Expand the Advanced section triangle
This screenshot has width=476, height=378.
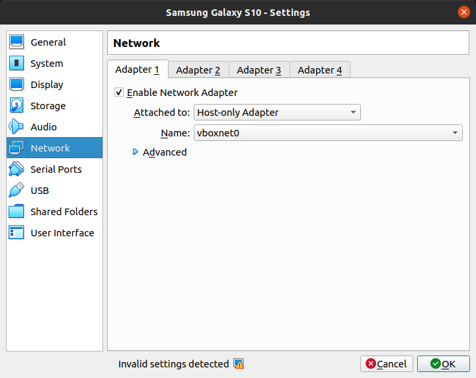tap(136, 152)
